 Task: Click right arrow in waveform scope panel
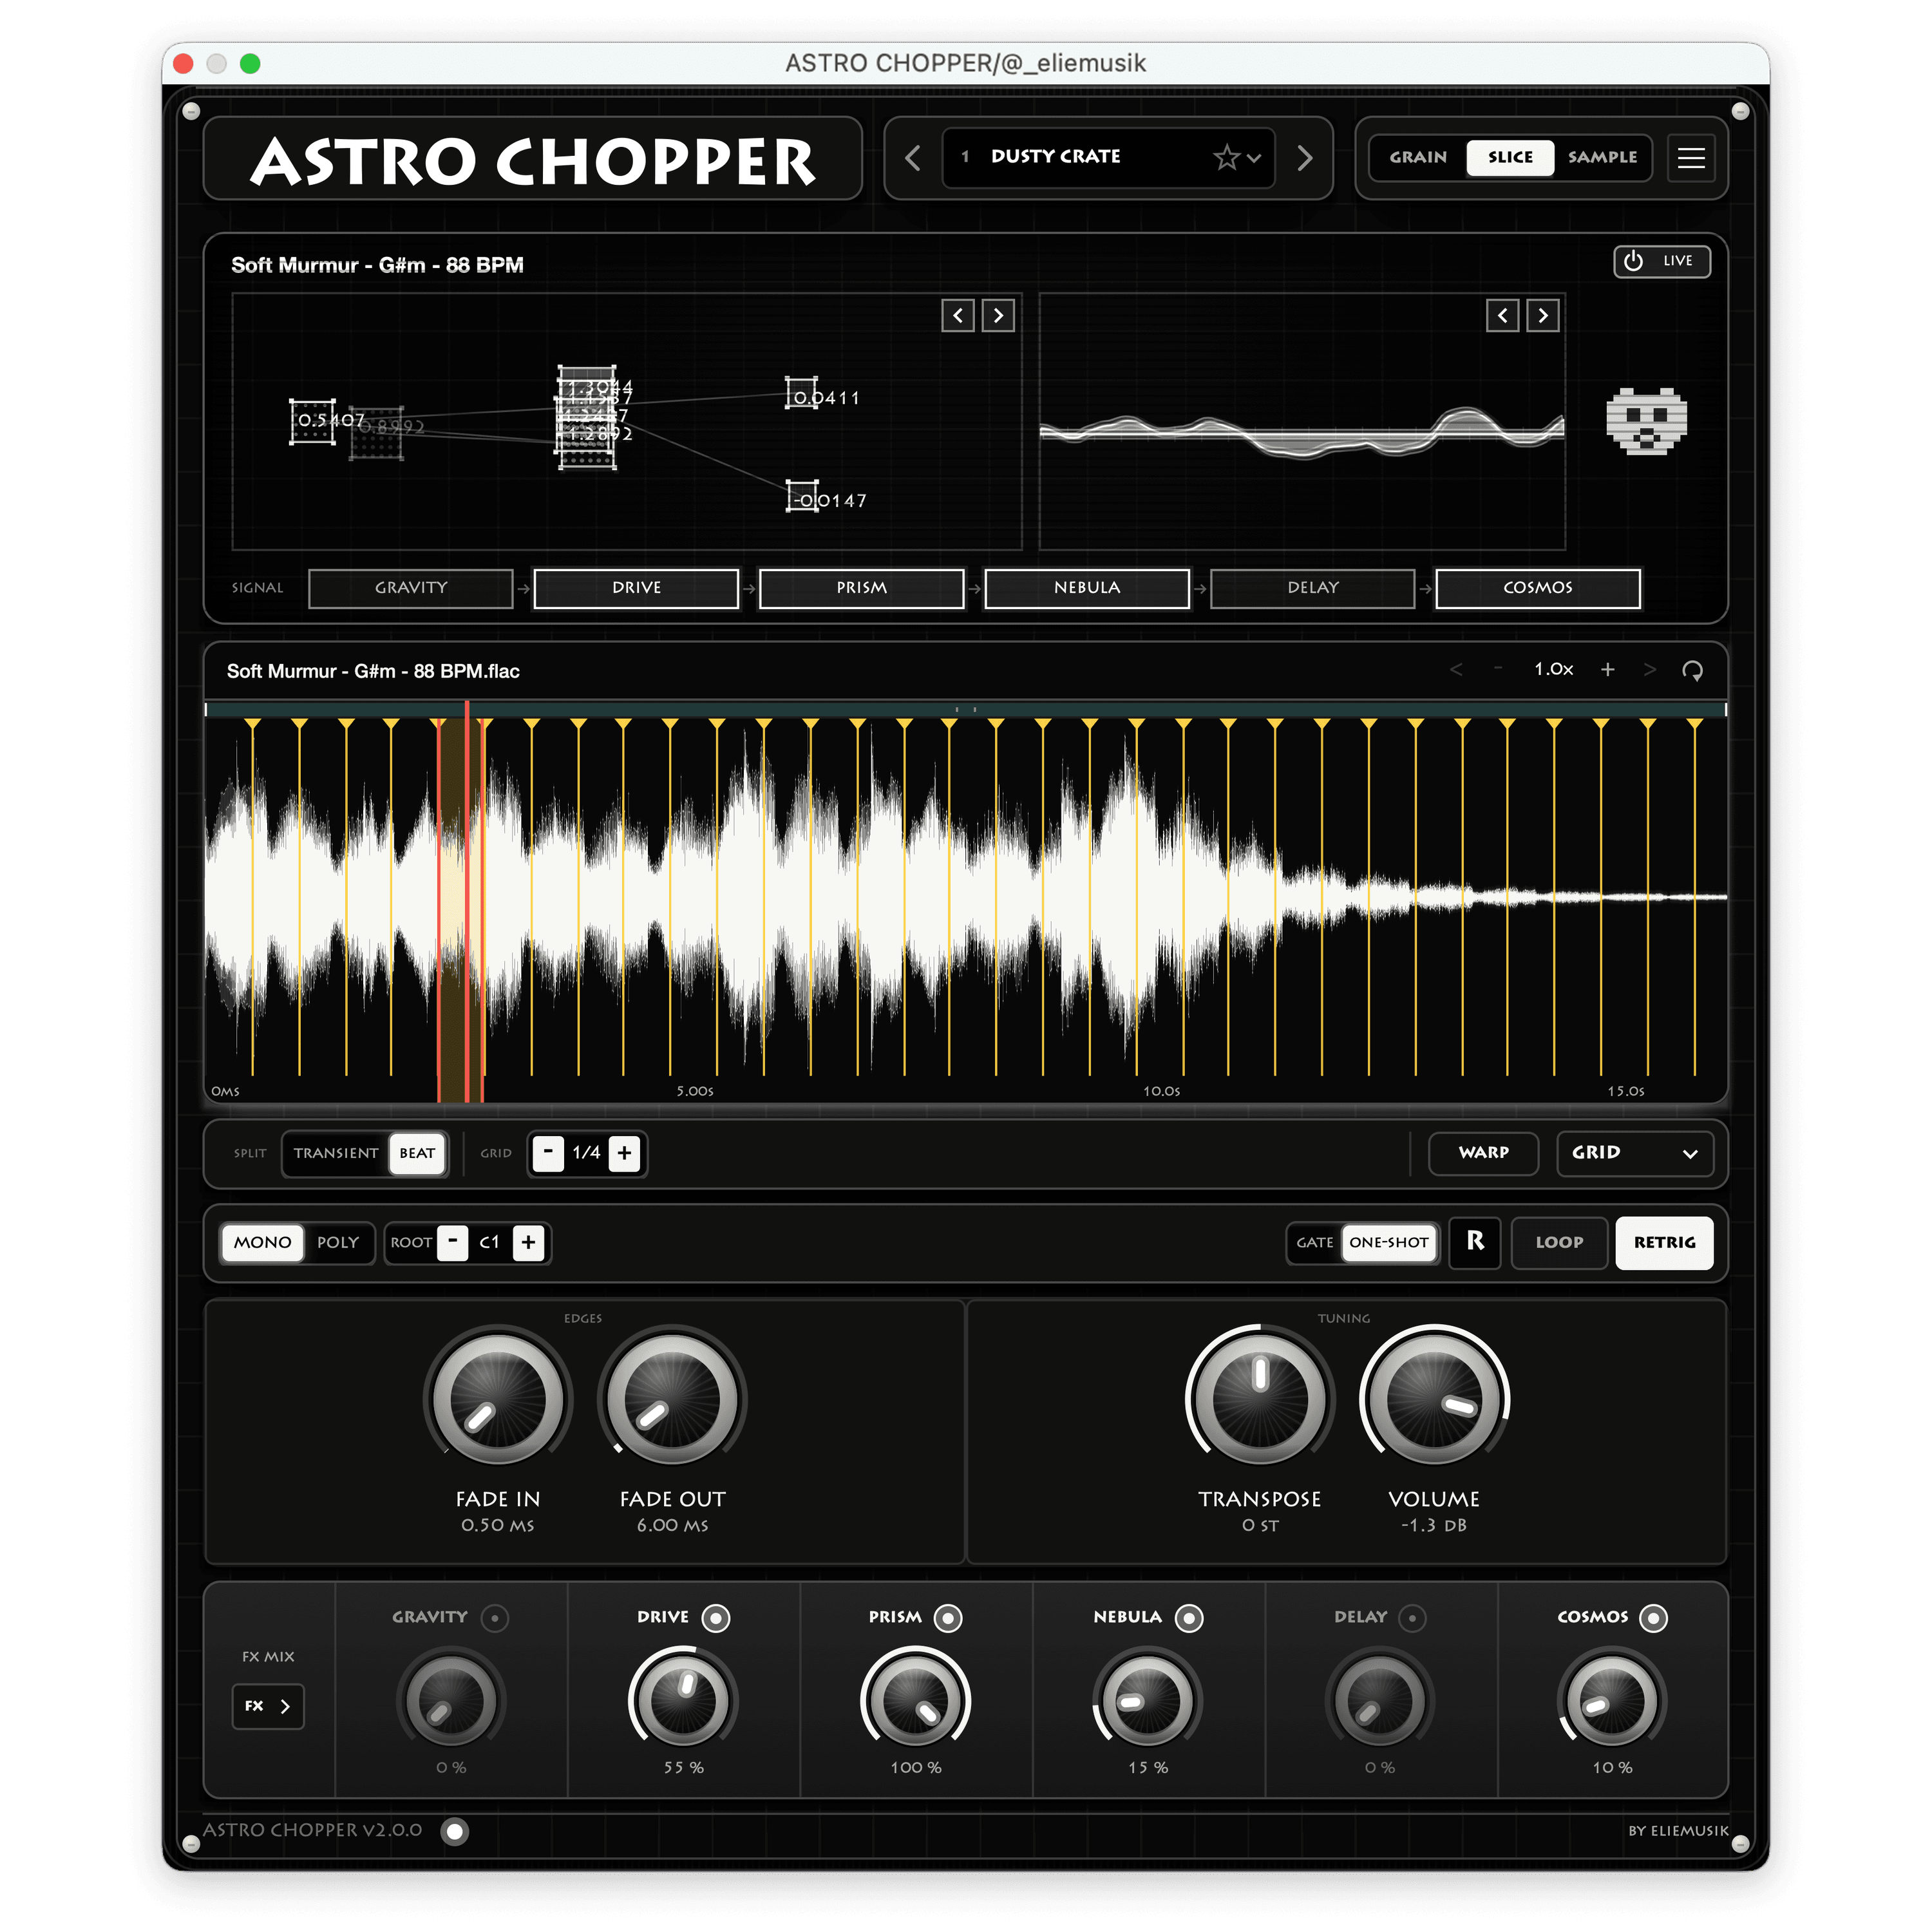1543,316
